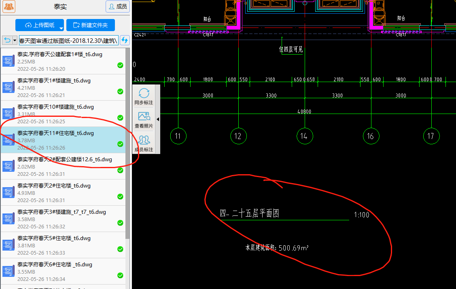
Task: Select file 泰实学府春天2#住宅楼_t6.dwg
Action: pos(63,192)
